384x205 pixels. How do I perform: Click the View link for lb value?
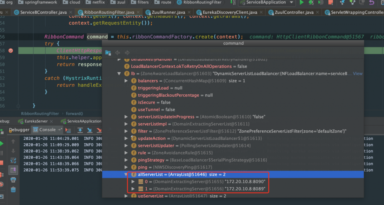coord(358,74)
